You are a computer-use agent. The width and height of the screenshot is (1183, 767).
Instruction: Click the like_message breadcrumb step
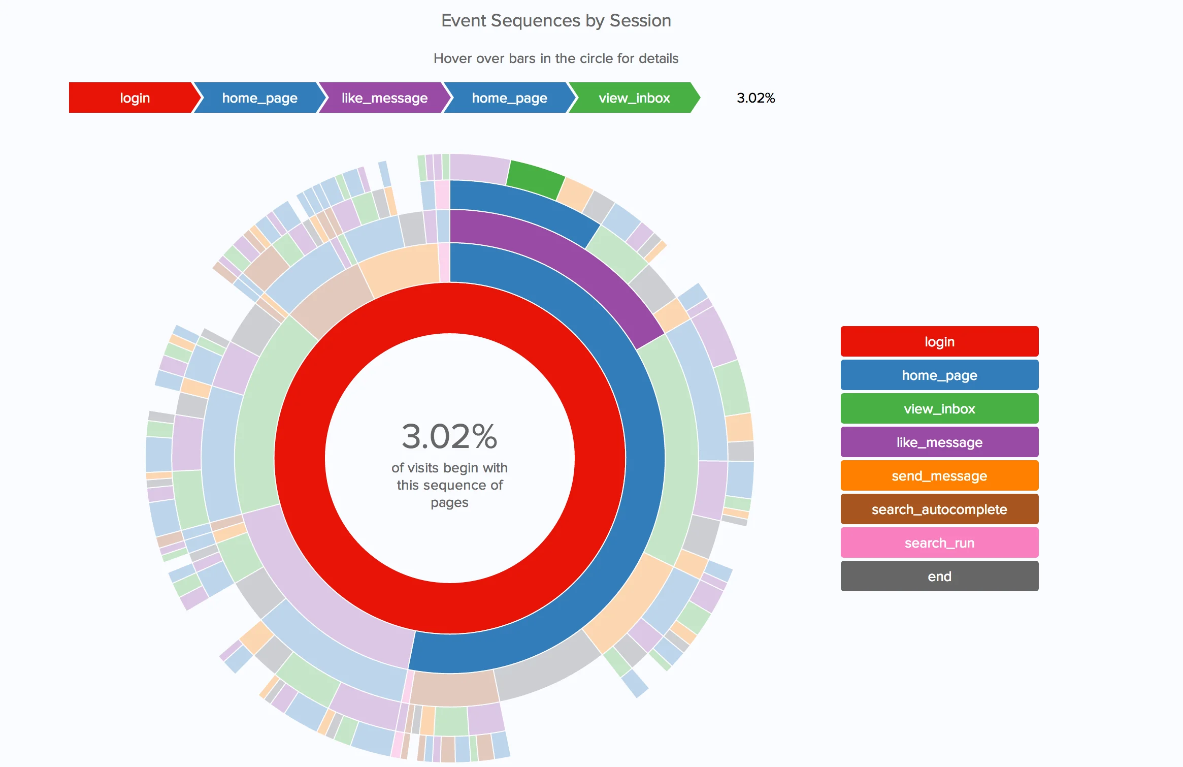click(x=384, y=98)
